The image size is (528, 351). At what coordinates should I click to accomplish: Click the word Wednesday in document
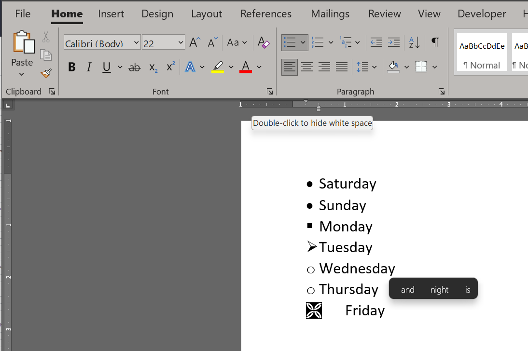point(357,269)
